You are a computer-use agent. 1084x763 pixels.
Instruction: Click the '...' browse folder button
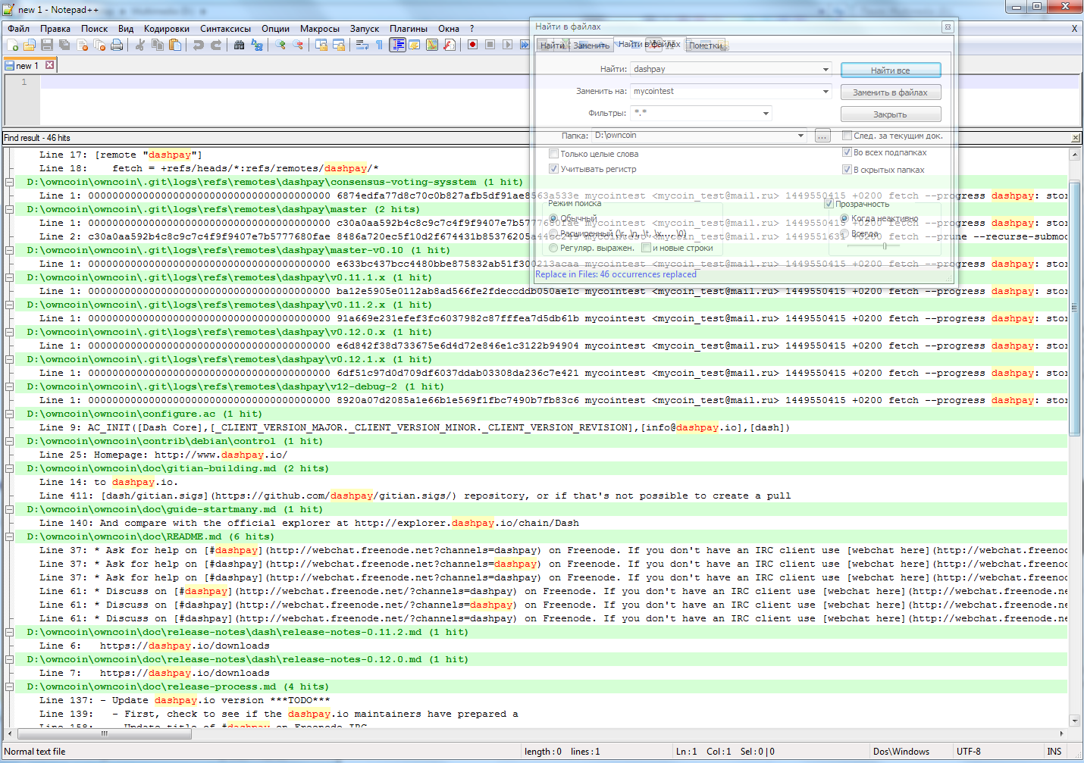[x=822, y=136]
